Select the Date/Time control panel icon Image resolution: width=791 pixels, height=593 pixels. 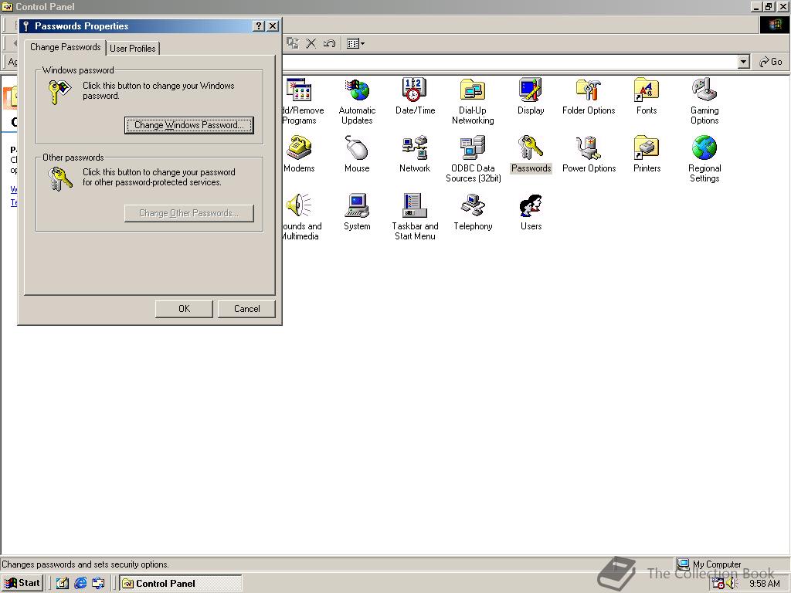pos(415,90)
